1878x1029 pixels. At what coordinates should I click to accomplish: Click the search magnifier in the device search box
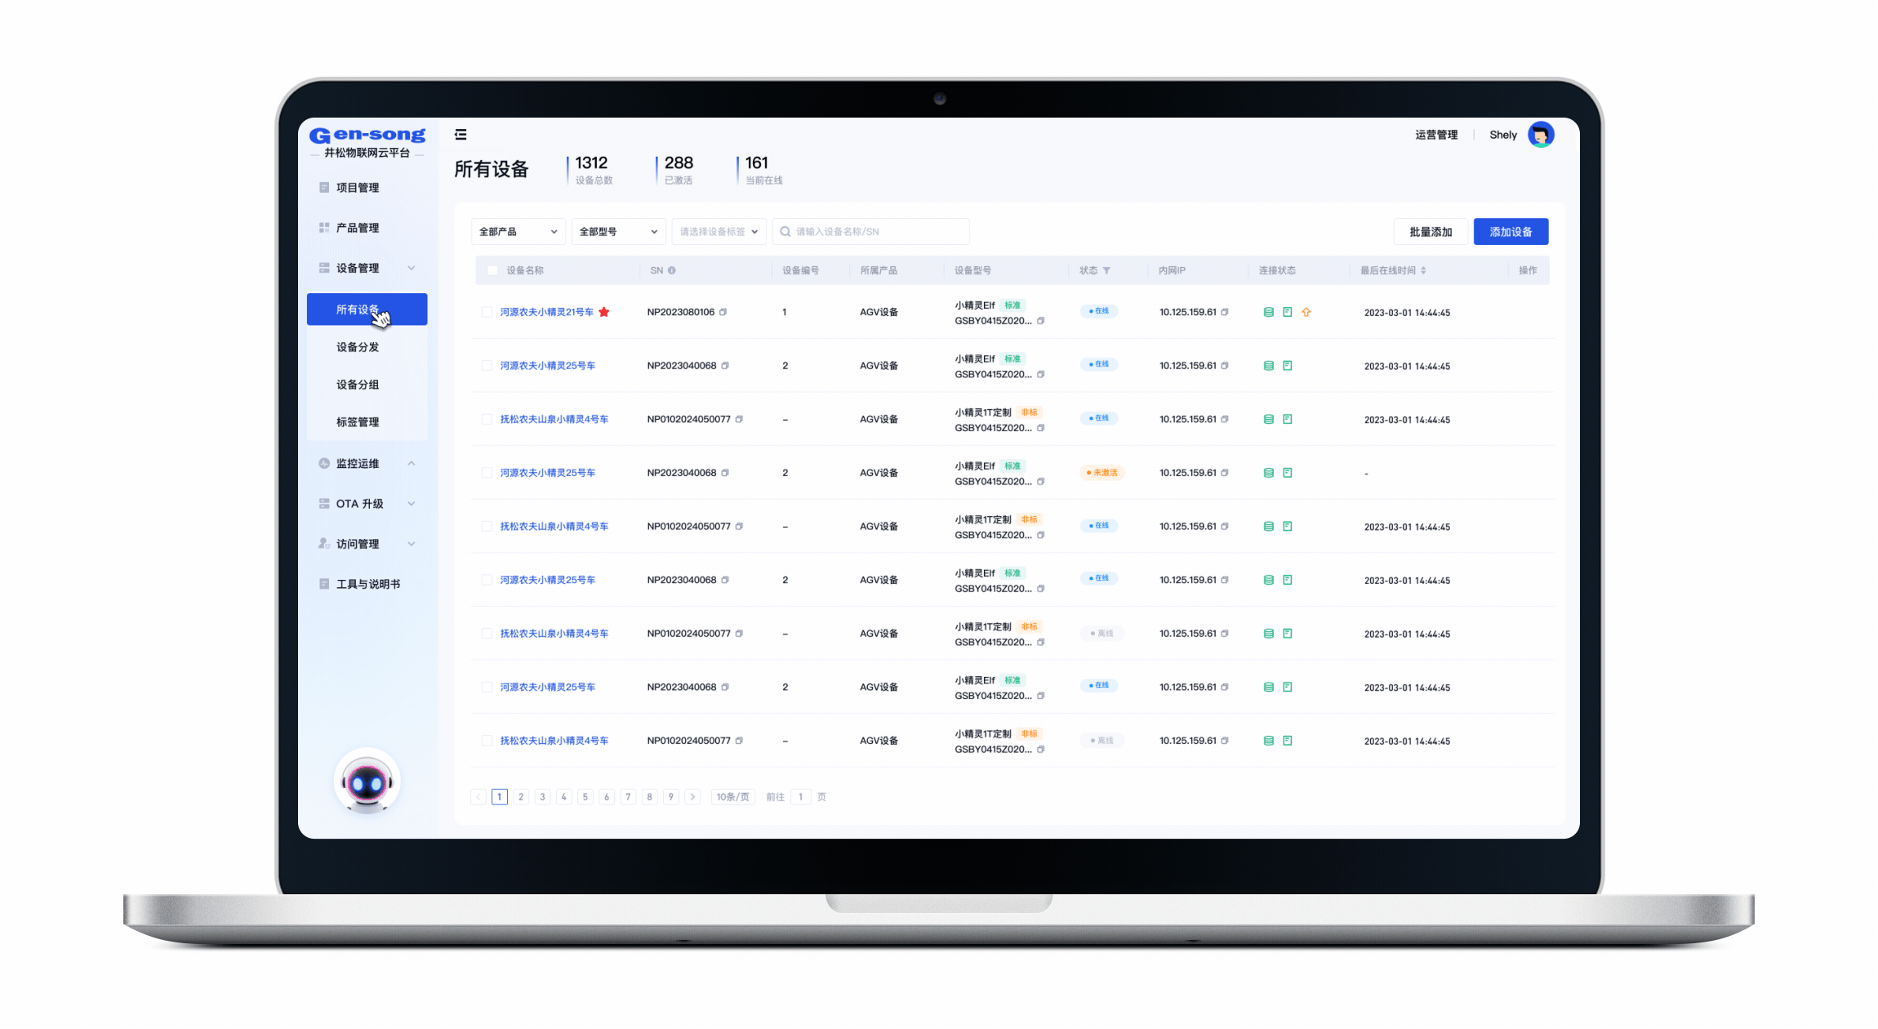785,232
